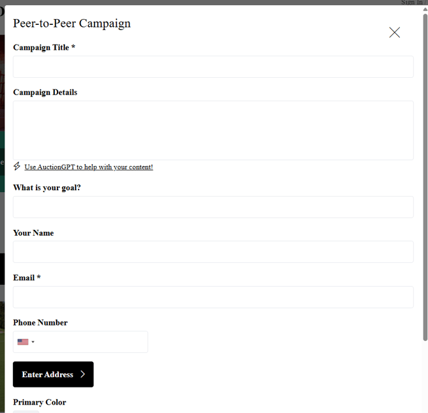428x413 pixels.
Task: Click the AuctionGPT lightning bolt icon
Action: [17, 167]
